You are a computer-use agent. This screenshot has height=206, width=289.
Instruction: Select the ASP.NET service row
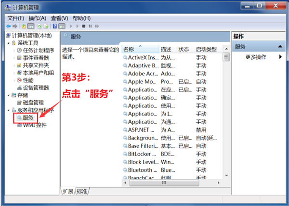click(172, 130)
